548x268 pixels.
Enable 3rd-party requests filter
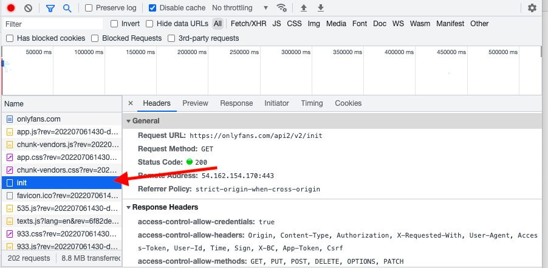coord(171,38)
